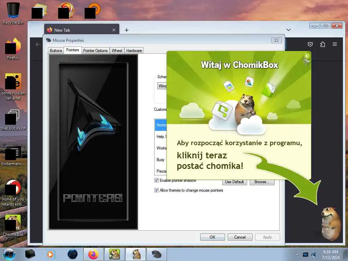
Task: Click the POINTERS preview image
Action: pos(93,142)
